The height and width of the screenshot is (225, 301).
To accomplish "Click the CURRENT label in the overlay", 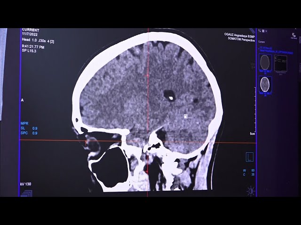I will coord(31,30).
